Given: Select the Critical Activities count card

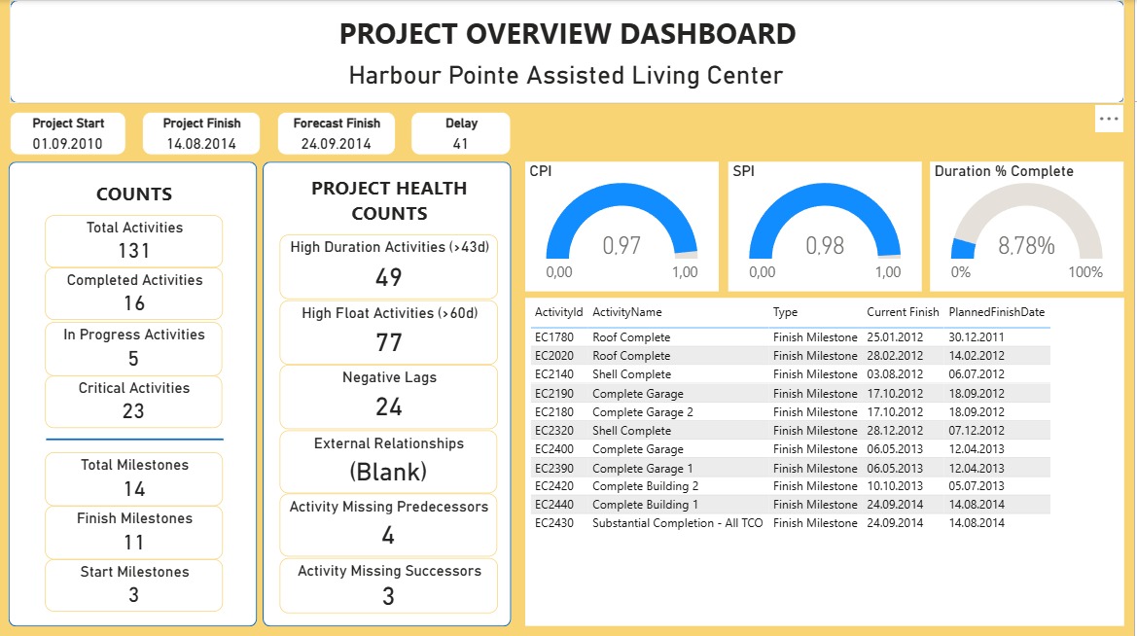Looking at the screenshot, I should [x=132, y=401].
